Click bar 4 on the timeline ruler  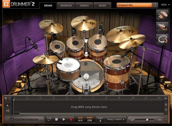click(x=54, y=98)
